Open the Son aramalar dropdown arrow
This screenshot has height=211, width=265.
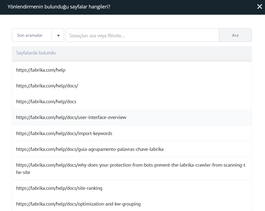[58, 35]
